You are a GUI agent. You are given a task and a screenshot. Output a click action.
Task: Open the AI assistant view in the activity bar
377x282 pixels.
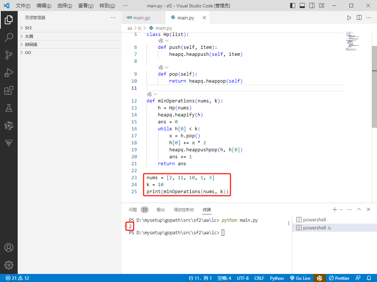tap(9, 126)
